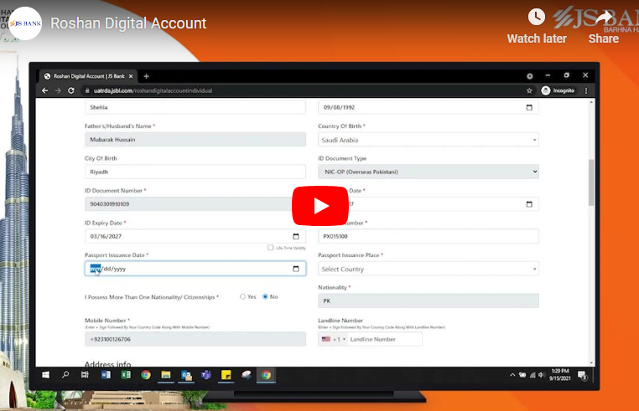This screenshot has height=411, width=639.
Task: Open Microsoft Excel from the taskbar
Action: point(126,375)
